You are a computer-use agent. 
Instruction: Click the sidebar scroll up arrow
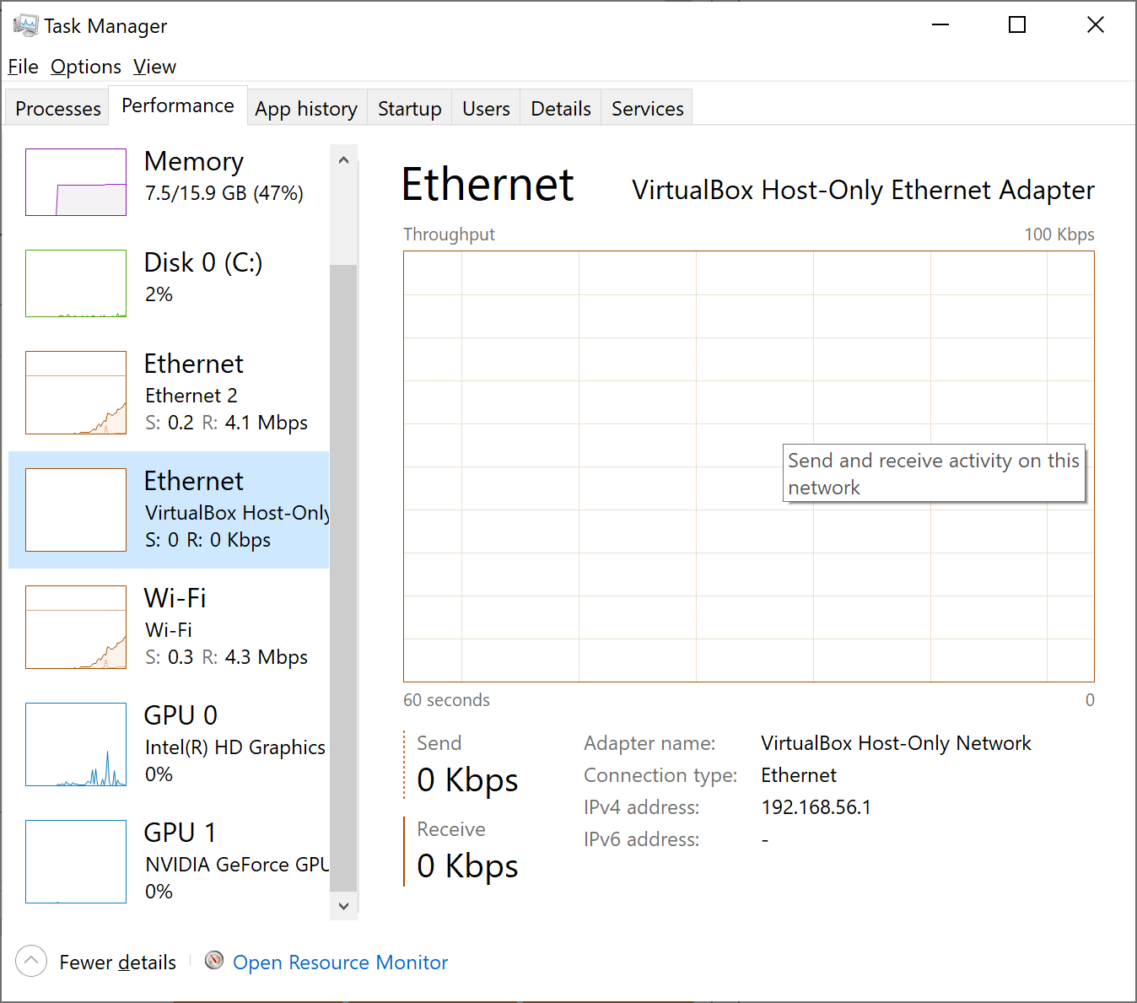[x=343, y=160]
